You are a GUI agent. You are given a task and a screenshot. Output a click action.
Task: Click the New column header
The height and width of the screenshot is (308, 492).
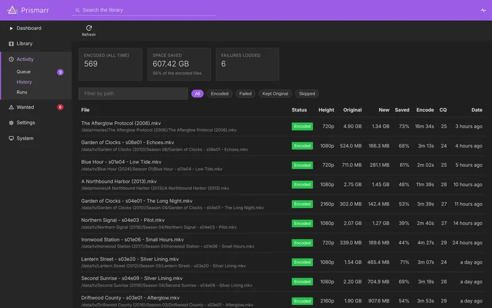coord(384,110)
